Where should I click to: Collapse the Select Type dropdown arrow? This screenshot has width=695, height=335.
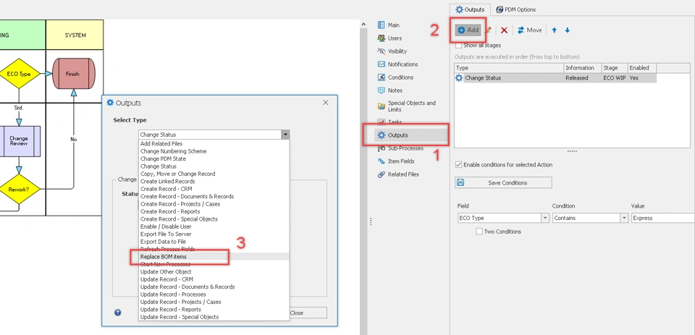286,135
